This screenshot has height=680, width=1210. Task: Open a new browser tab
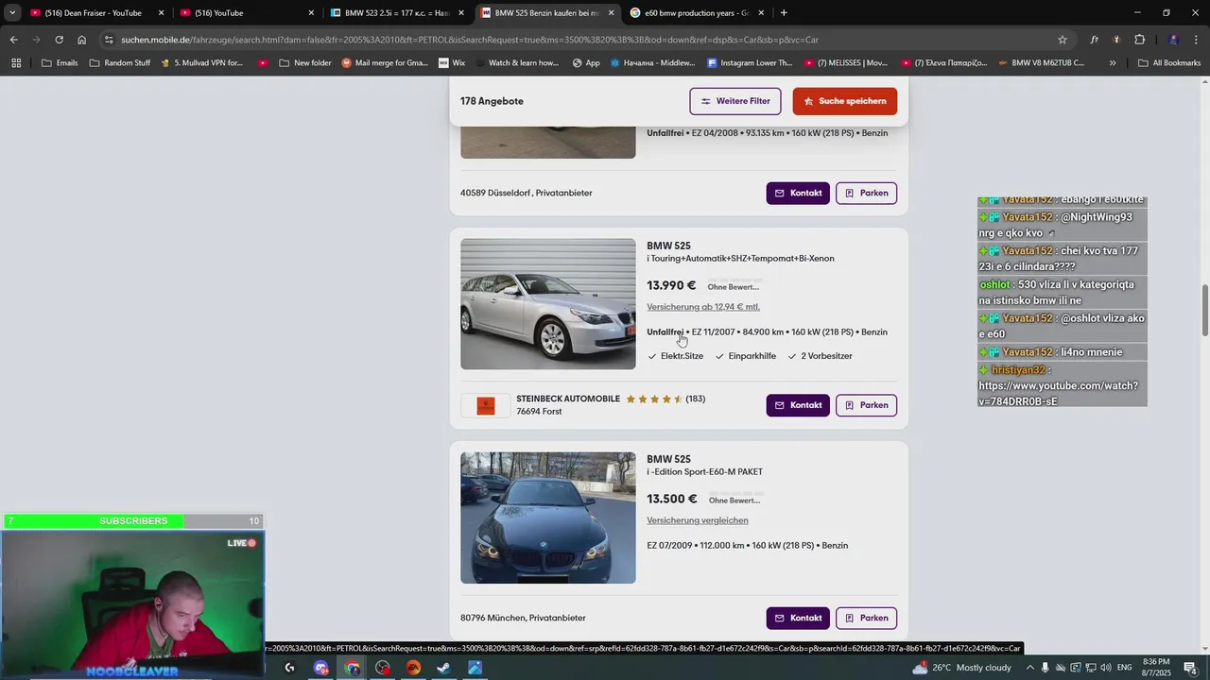point(784,13)
